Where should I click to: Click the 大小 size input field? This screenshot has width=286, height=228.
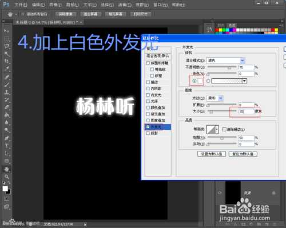247,111
